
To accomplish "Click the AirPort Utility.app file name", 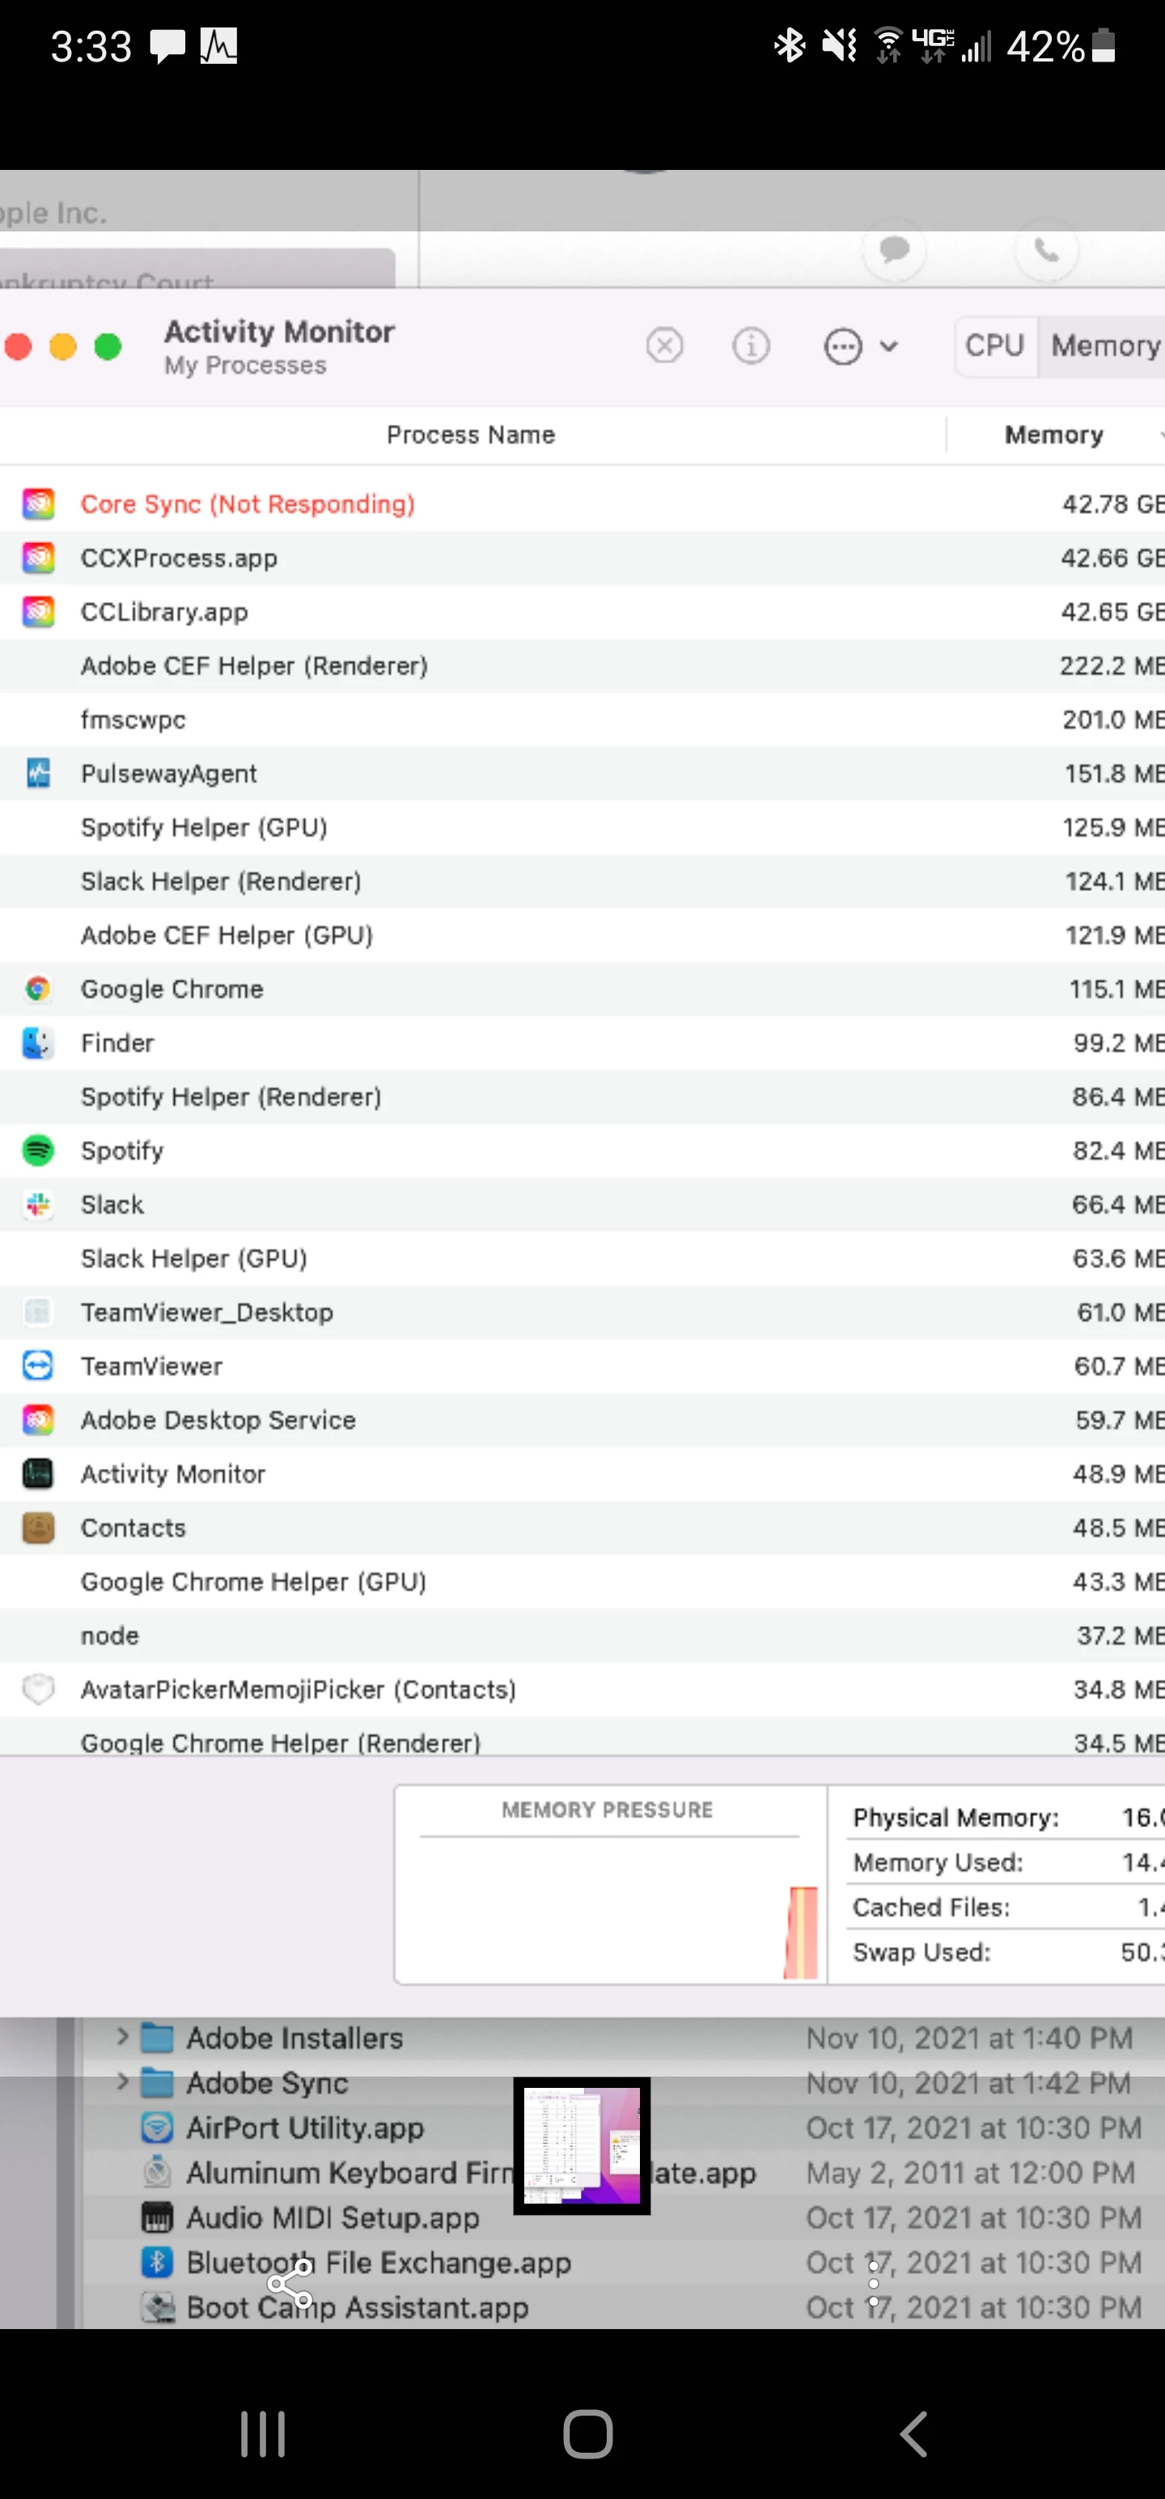I will [304, 2127].
